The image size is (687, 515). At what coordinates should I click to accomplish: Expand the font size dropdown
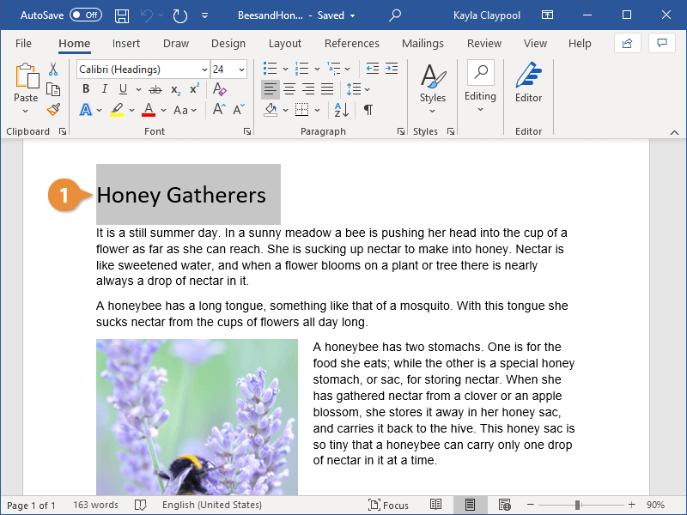pyautogui.click(x=241, y=70)
